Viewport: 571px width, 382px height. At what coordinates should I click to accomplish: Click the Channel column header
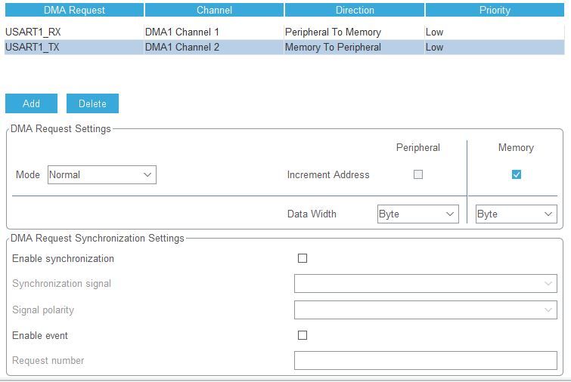coord(214,10)
